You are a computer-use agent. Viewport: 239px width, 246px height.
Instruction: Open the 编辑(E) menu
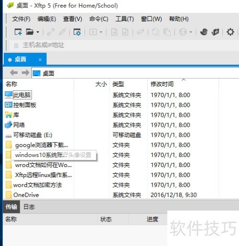(47, 19)
